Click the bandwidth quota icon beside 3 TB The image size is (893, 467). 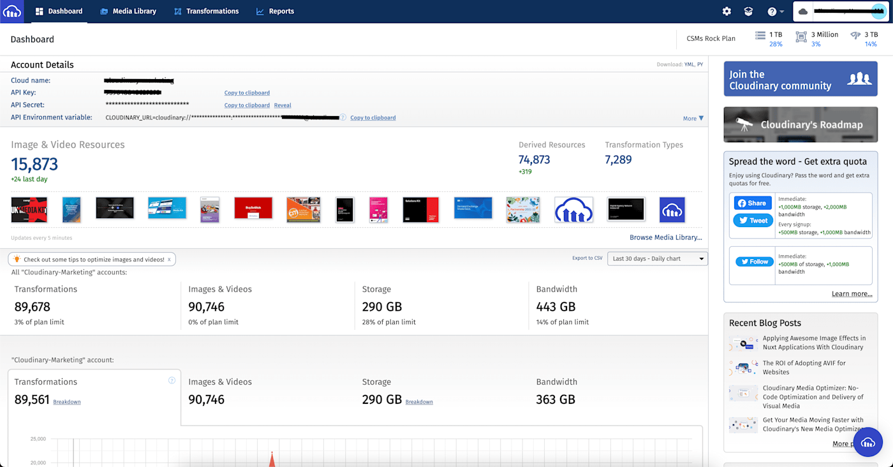pos(855,36)
